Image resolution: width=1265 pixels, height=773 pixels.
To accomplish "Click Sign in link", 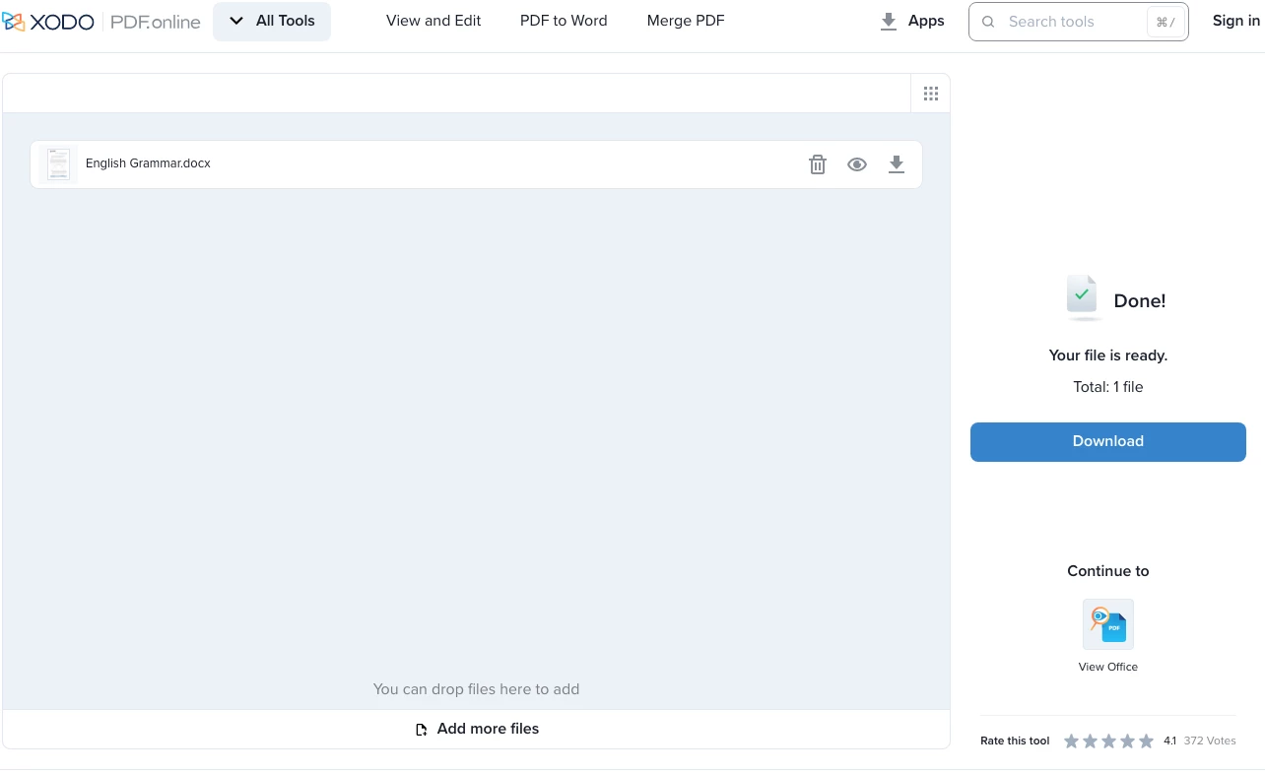I will [x=1235, y=21].
